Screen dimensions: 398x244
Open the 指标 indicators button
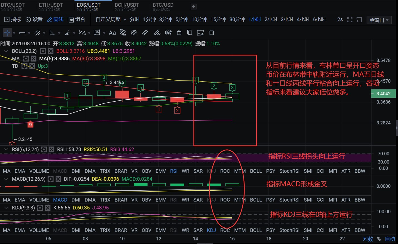coord(13,19)
